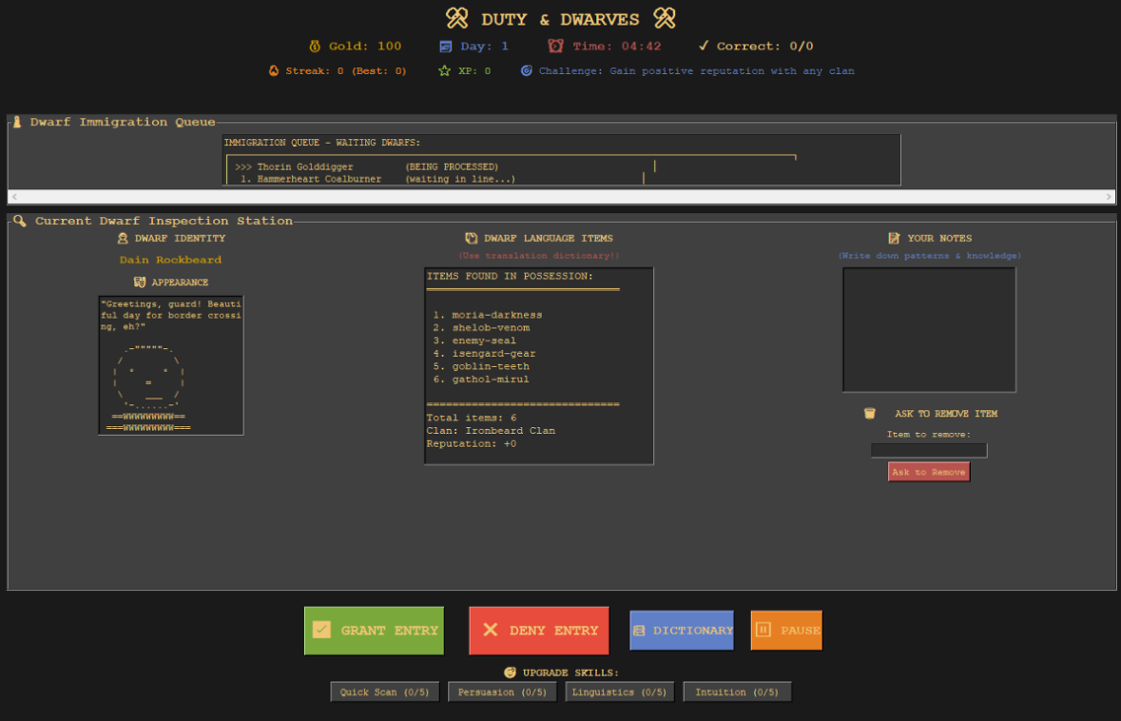Click the Challenge target icon
Screen dimensions: 1121x721
[527, 71]
